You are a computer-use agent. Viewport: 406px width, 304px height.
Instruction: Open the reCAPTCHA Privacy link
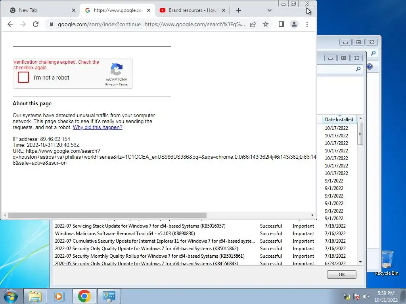(x=110, y=85)
